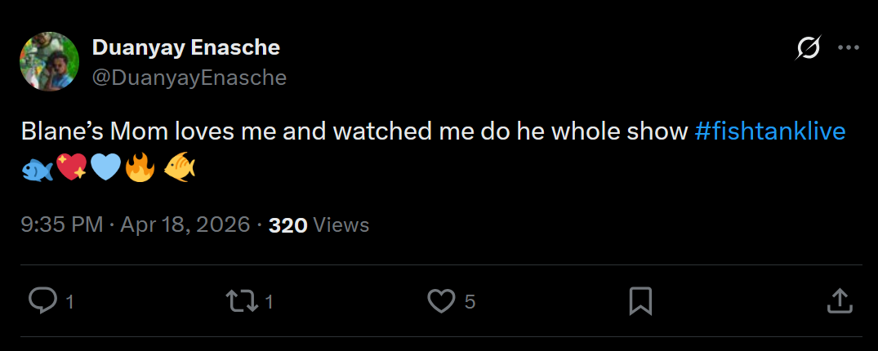Click the share upload icon
This screenshot has width=878, height=351.
click(x=840, y=301)
